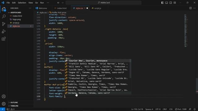Open the Search view icon

[4, 16]
